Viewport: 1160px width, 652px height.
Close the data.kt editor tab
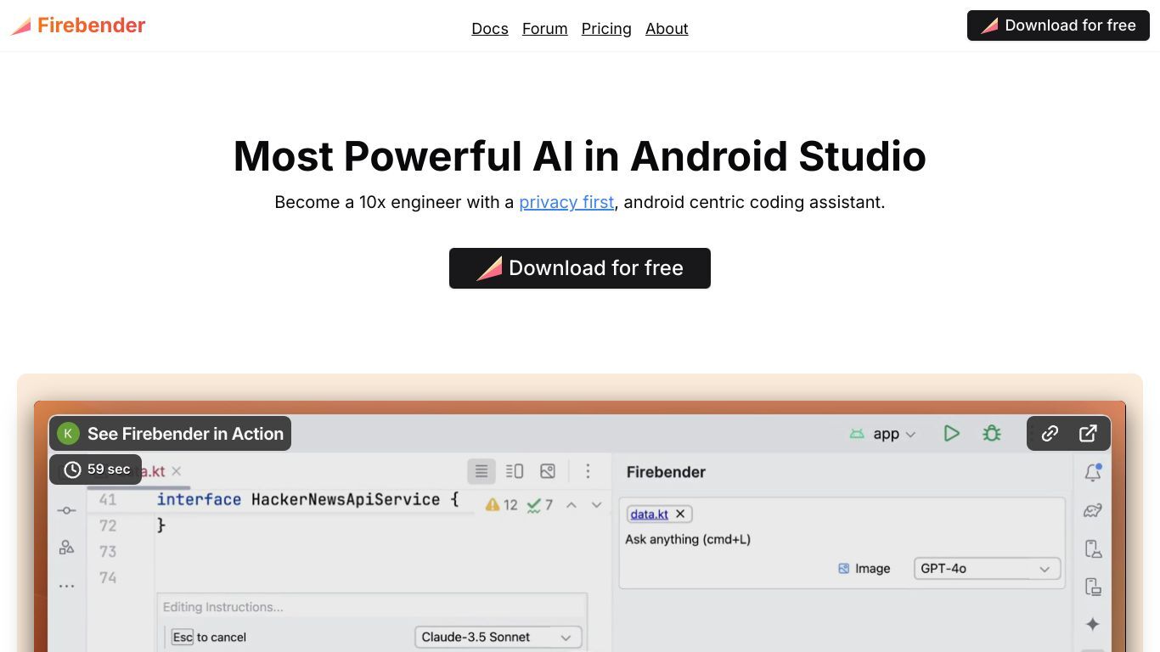click(x=176, y=471)
